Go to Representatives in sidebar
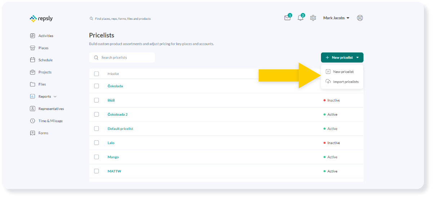 click(51, 109)
